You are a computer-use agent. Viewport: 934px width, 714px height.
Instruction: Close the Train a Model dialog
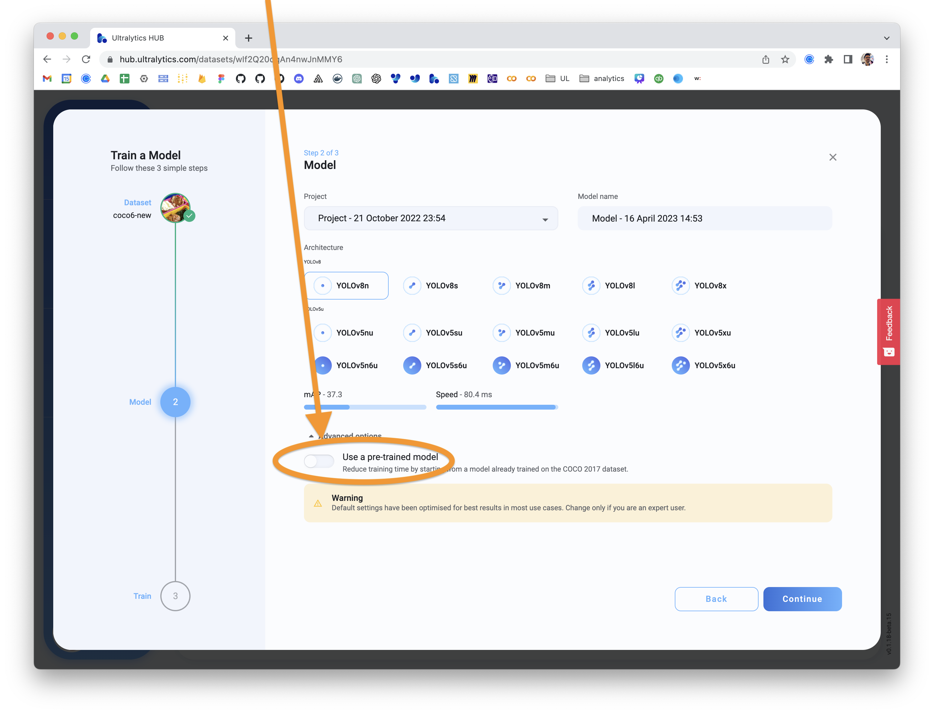click(832, 157)
